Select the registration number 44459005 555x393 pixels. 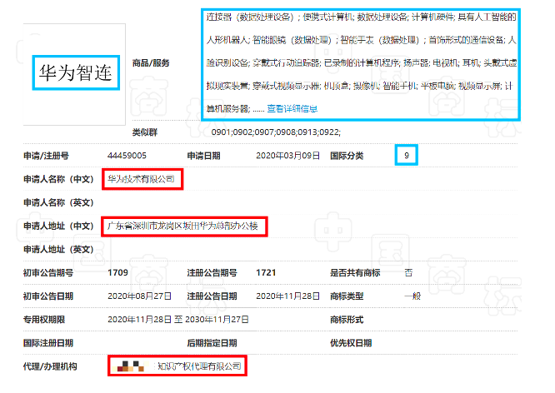(x=127, y=156)
